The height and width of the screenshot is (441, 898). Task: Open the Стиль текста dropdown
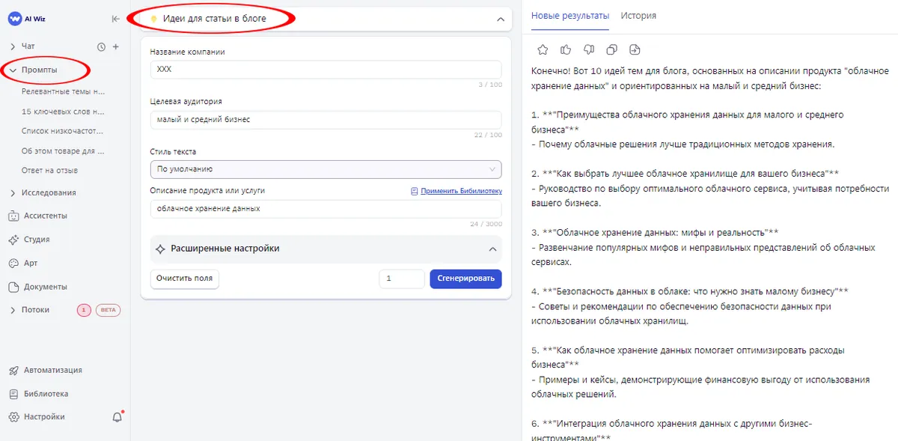click(x=326, y=169)
